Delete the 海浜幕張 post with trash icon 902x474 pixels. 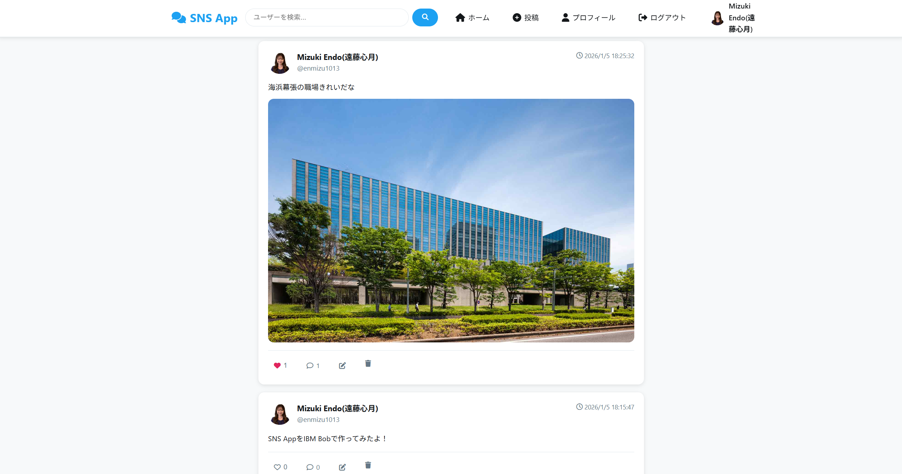point(368,363)
